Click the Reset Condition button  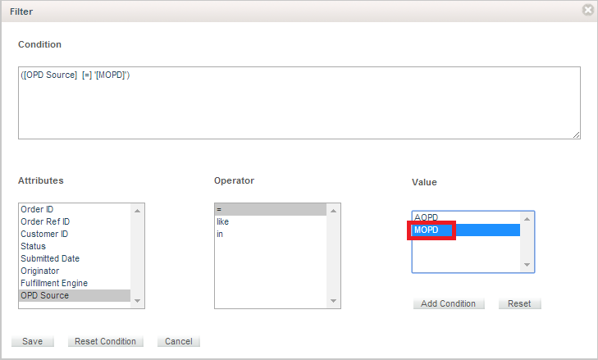coord(105,341)
